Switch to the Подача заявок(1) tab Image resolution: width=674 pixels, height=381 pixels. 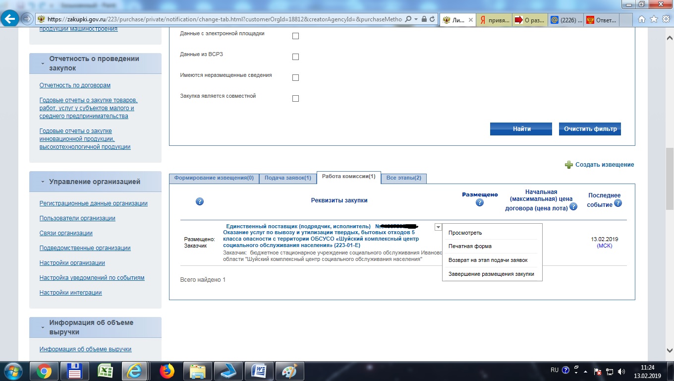click(287, 178)
